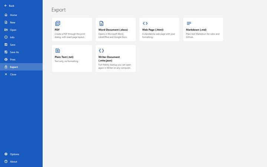
Task: Click the Home icon in sidebar
Action: point(6,15)
